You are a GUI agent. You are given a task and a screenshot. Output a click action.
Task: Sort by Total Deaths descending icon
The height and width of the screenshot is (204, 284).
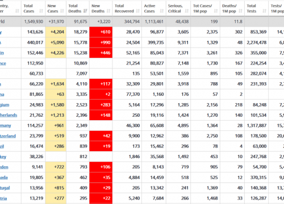coord(85,11)
